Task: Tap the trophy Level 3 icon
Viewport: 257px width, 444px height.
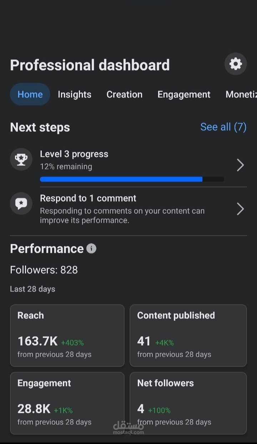Action: point(21,159)
